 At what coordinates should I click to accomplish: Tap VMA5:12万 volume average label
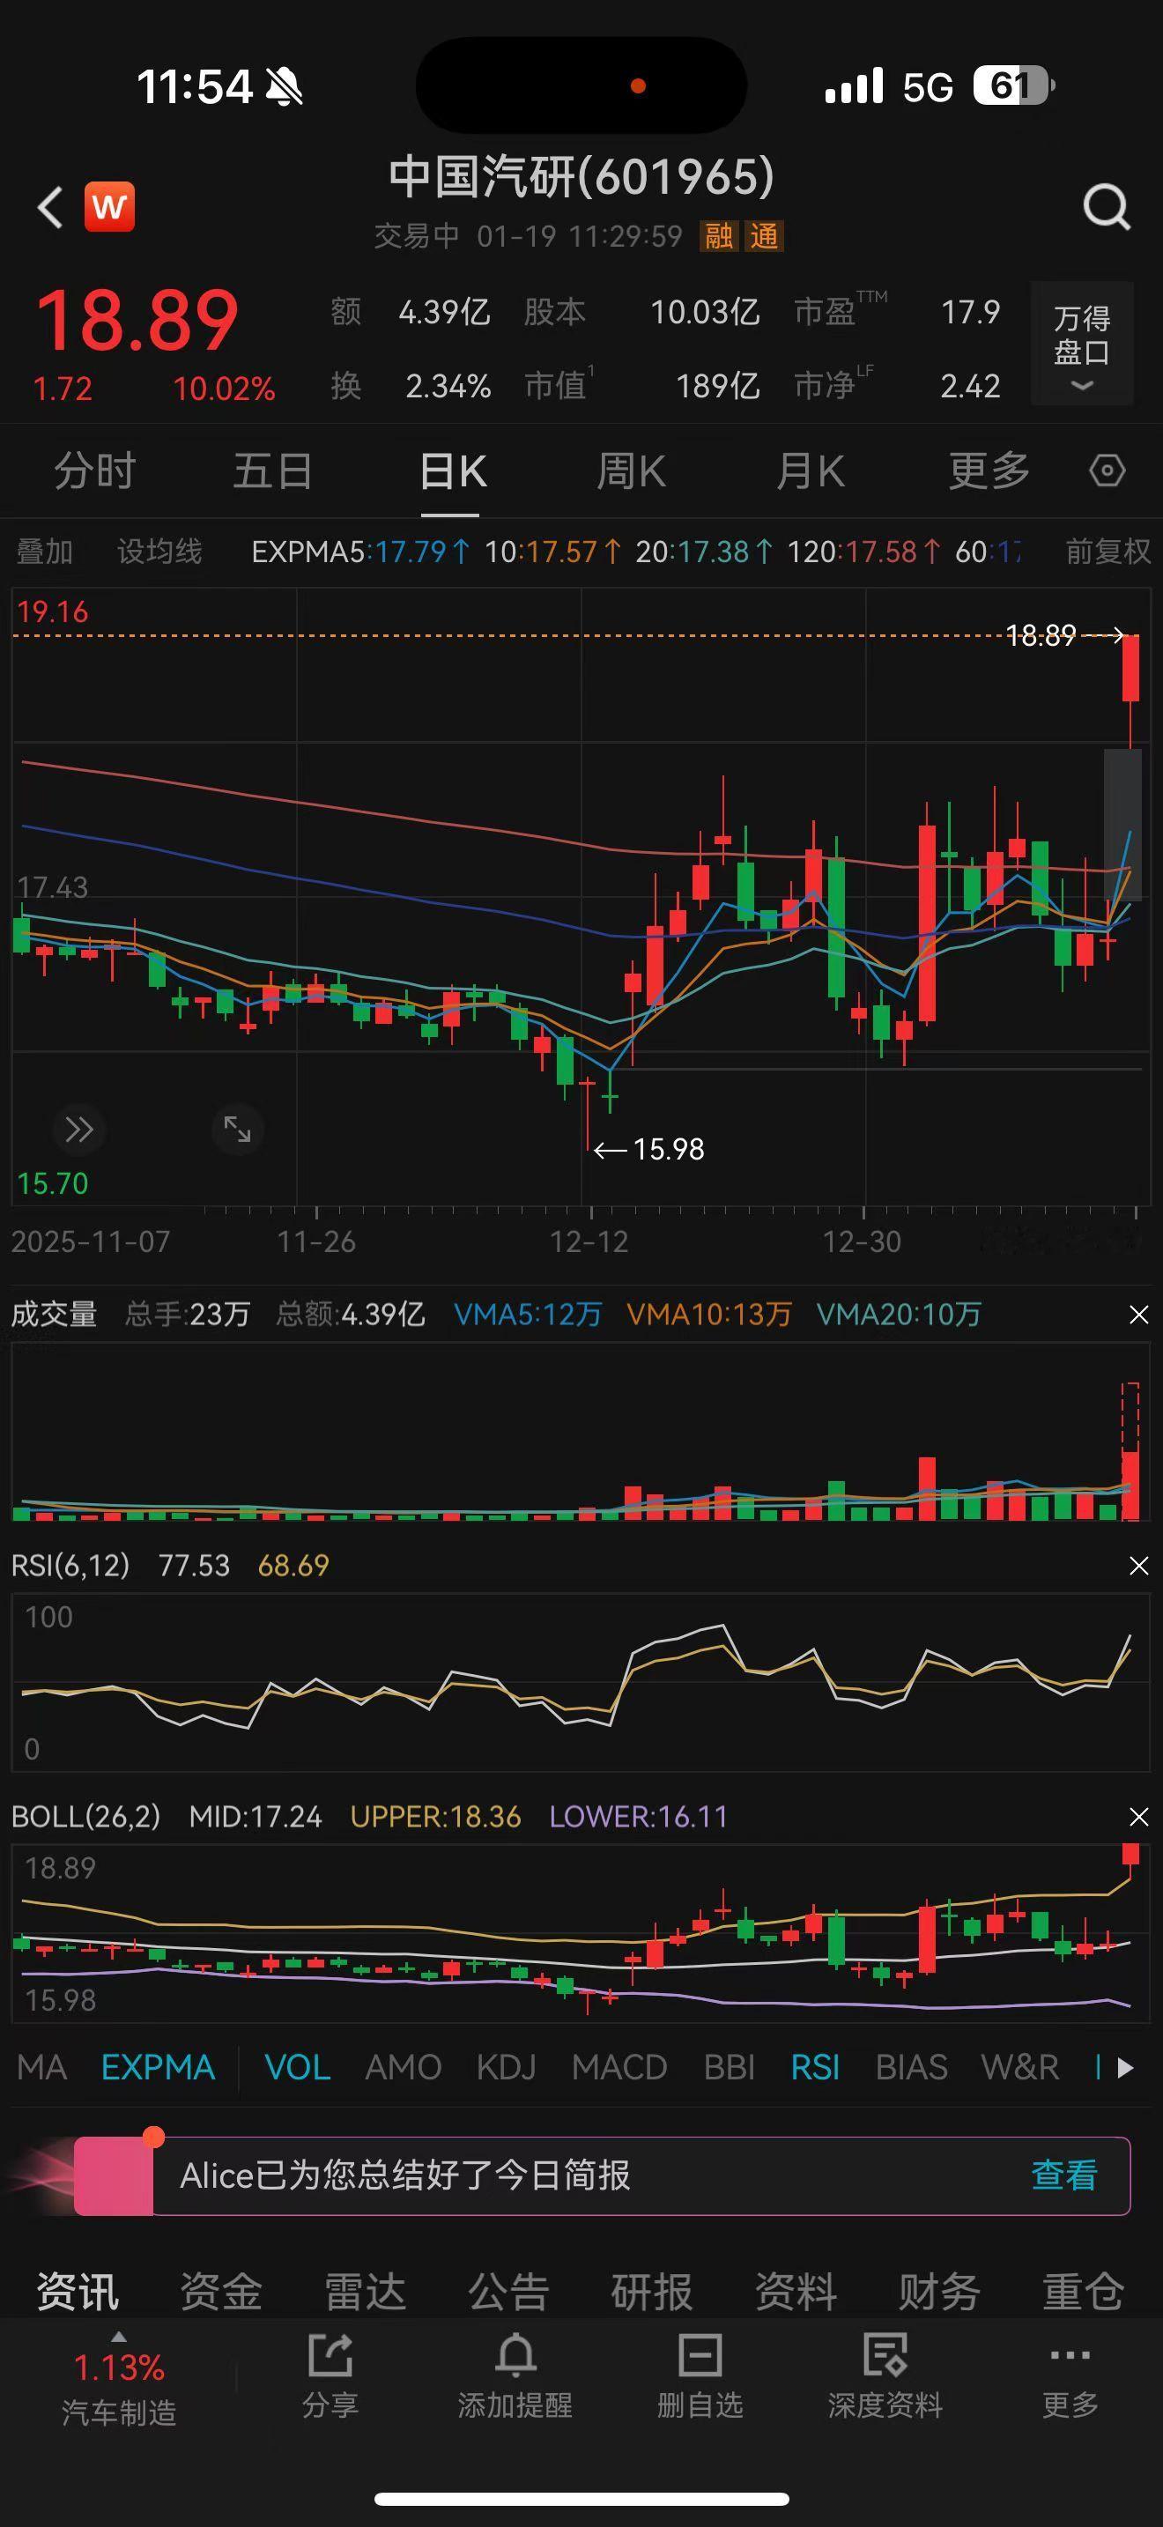coord(528,1315)
